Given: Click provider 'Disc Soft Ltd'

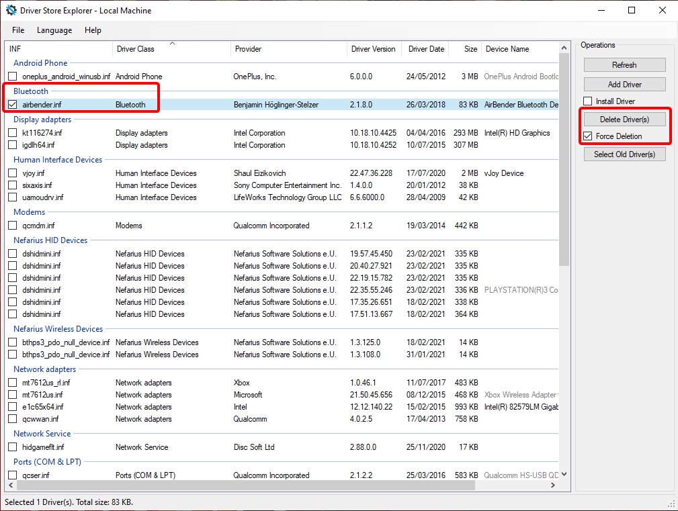Looking at the screenshot, I should pos(254,447).
